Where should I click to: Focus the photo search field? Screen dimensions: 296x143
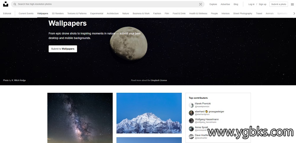tap(108, 4)
